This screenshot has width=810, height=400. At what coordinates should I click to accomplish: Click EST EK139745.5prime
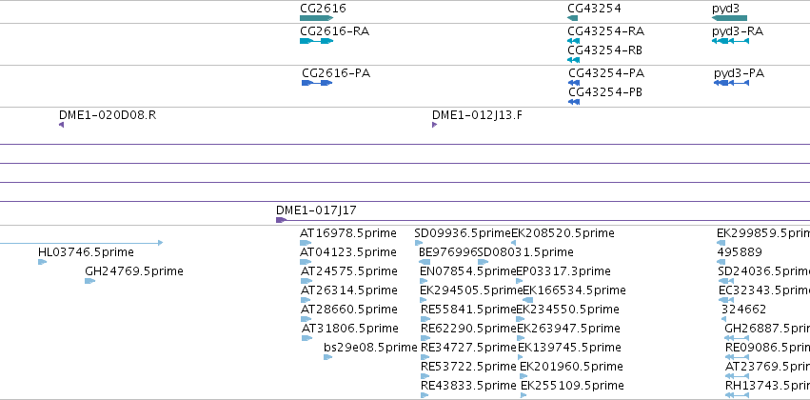(x=569, y=348)
